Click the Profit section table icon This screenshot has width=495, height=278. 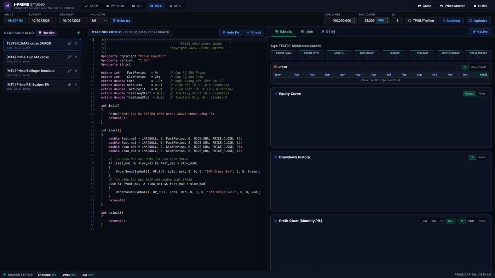275,67
